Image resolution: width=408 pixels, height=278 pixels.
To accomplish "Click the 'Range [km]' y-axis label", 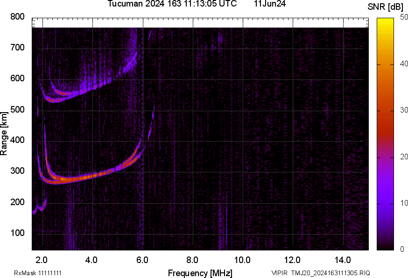I will point(4,134).
